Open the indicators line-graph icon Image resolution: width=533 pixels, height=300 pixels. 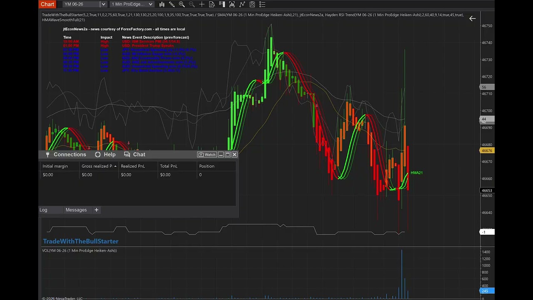pyautogui.click(x=242, y=4)
